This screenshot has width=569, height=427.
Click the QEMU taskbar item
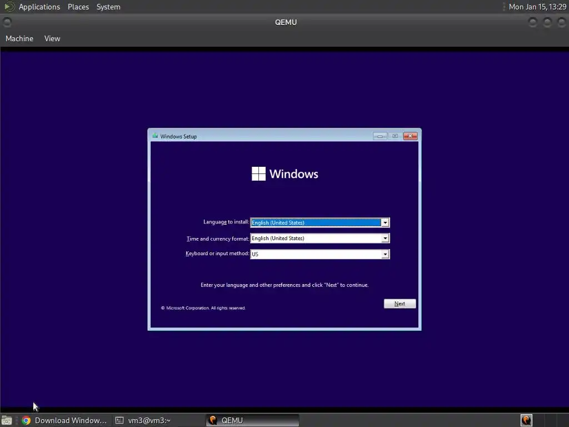click(252, 420)
